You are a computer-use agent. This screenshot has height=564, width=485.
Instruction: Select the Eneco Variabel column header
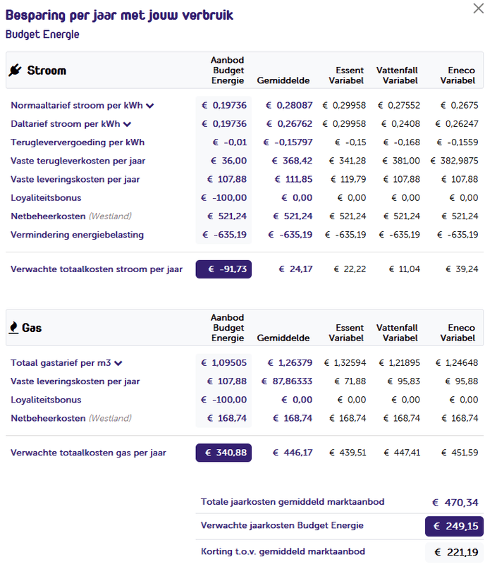click(459, 75)
